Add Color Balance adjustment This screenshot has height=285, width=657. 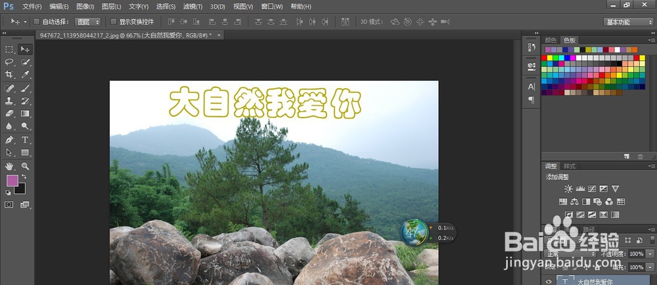(574, 202)
